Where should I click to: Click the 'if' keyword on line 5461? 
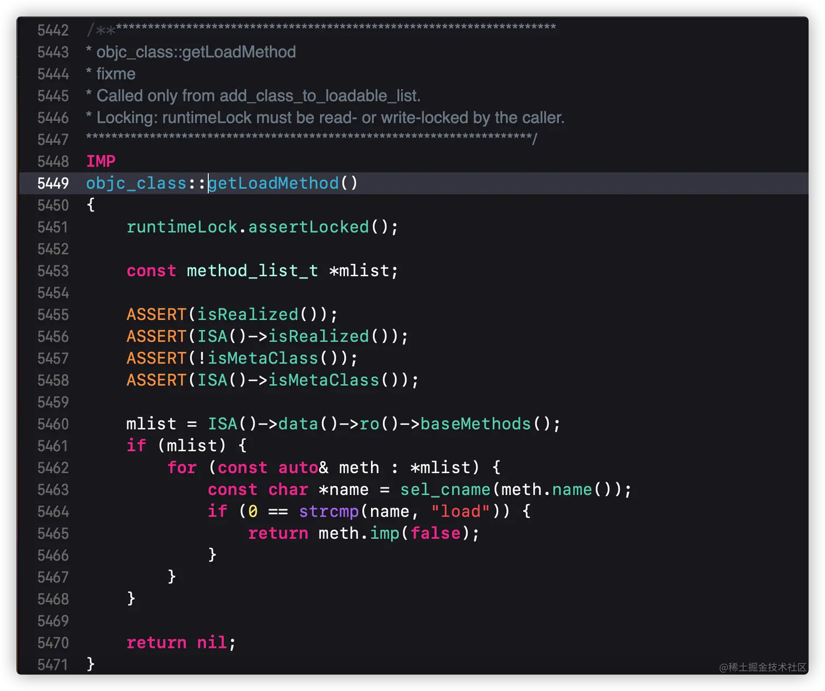136,446
